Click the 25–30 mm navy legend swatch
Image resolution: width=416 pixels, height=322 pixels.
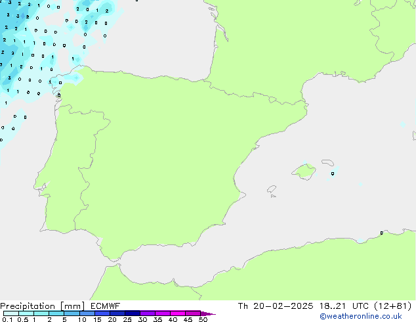(x=132, y=313)
